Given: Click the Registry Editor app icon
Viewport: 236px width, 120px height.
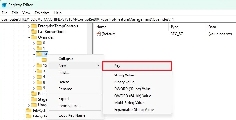Looking at the screenshot, I should click(4, 5).
